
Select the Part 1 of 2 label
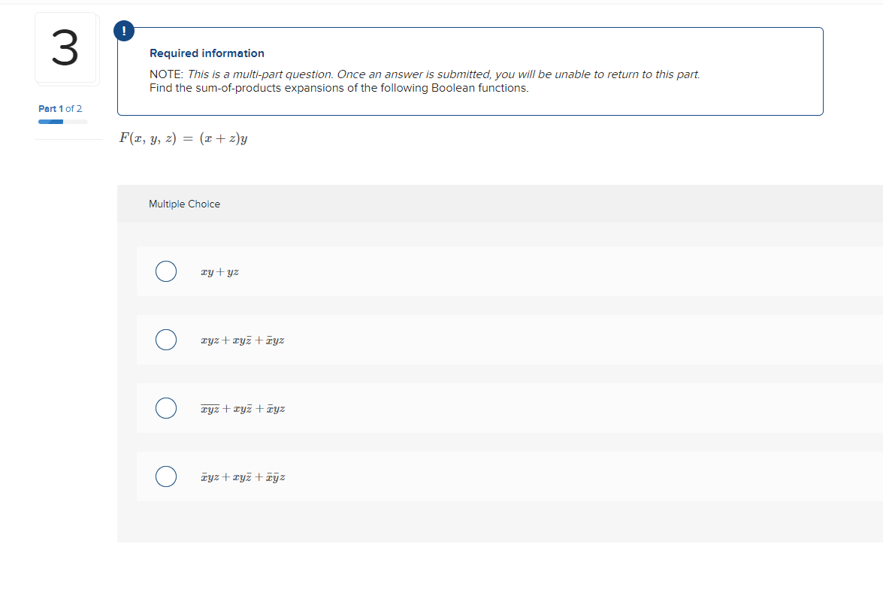(x=60, y=108)
